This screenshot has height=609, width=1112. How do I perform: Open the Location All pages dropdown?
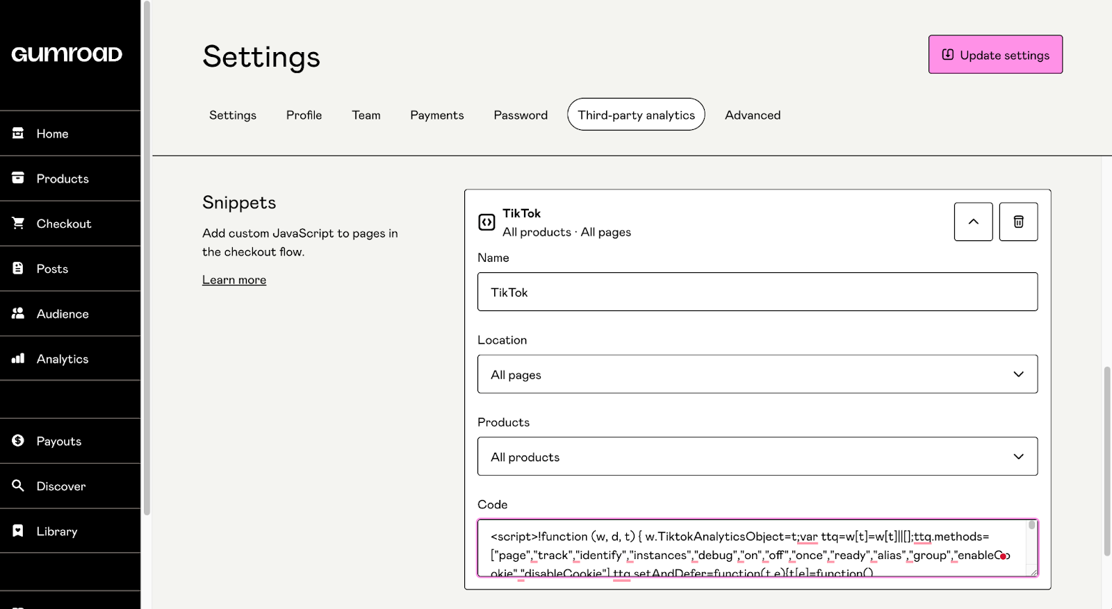click(x=758, y=374)
